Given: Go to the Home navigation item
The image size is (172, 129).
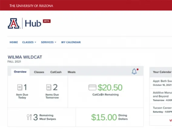Looking at the screenshot, I should tap(14, 42).
